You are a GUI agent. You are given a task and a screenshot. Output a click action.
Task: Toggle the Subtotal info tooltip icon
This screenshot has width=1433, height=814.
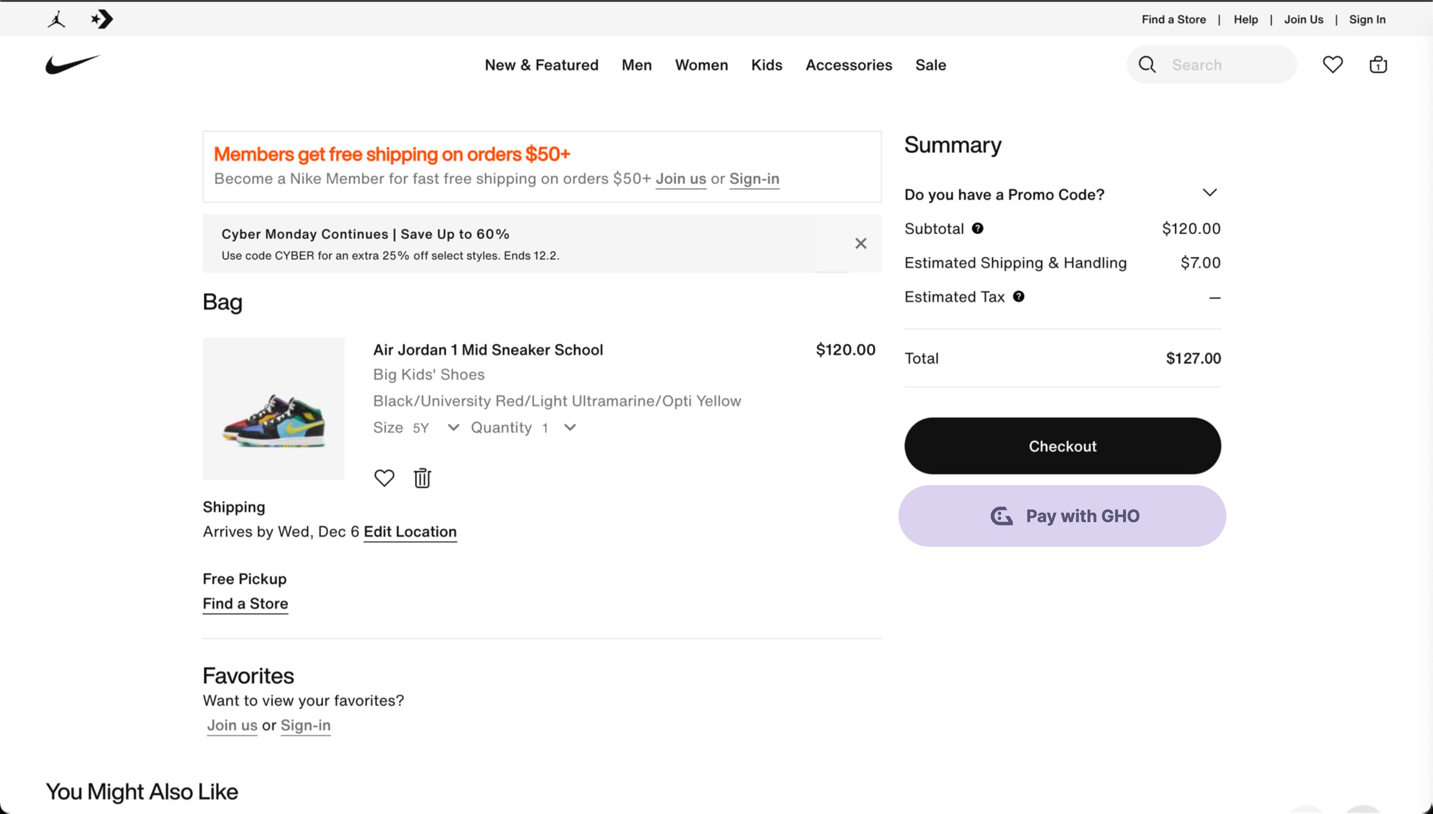[x=978, y=227]
